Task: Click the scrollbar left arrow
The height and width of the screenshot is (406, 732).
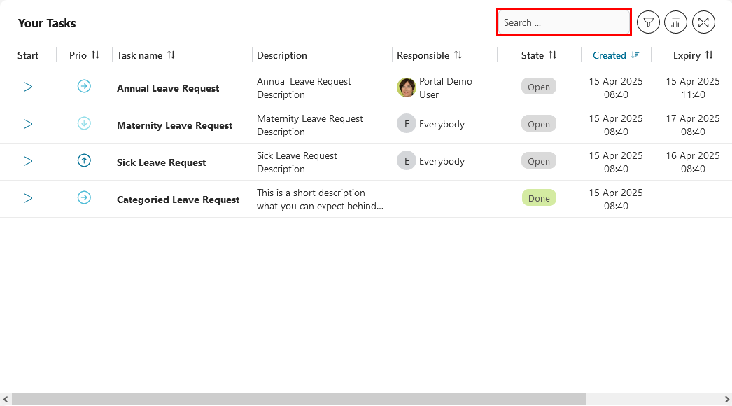Action: pos(6,400)
